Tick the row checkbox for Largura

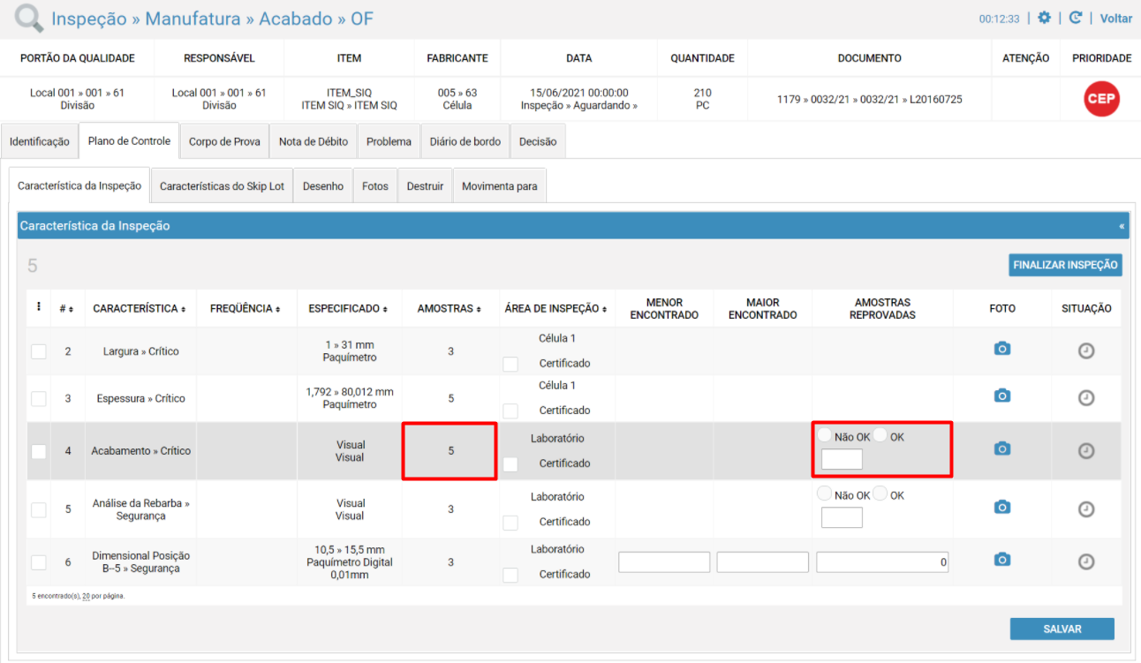pyautogui.click(x=39, y=351)
